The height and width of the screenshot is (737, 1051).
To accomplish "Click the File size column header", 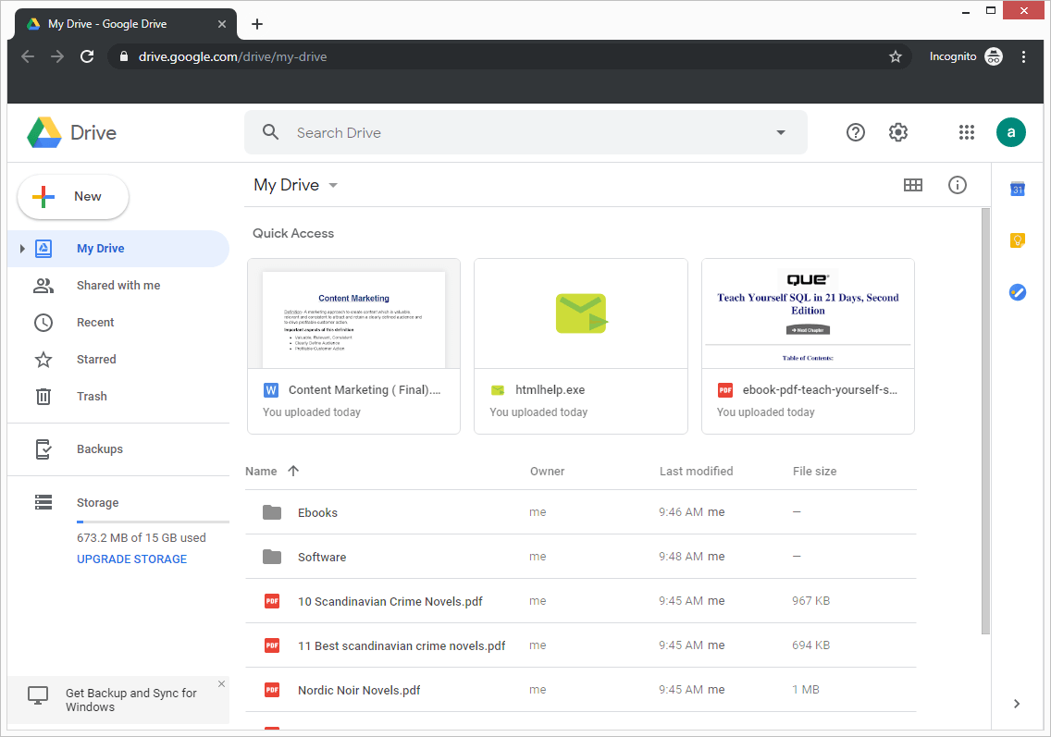I will (814, 471).
